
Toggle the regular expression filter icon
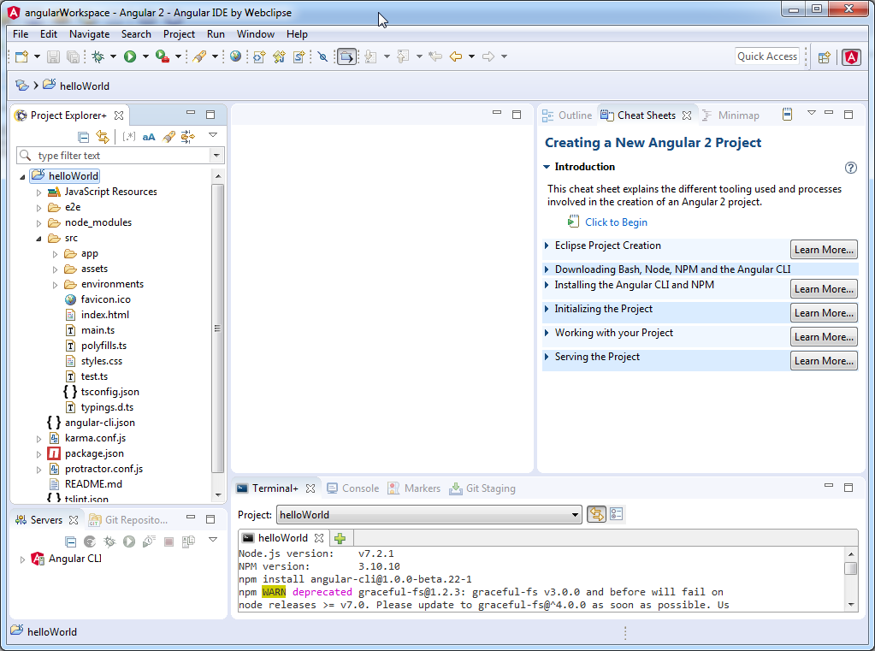pyautogui.click(x=129, y=136)
